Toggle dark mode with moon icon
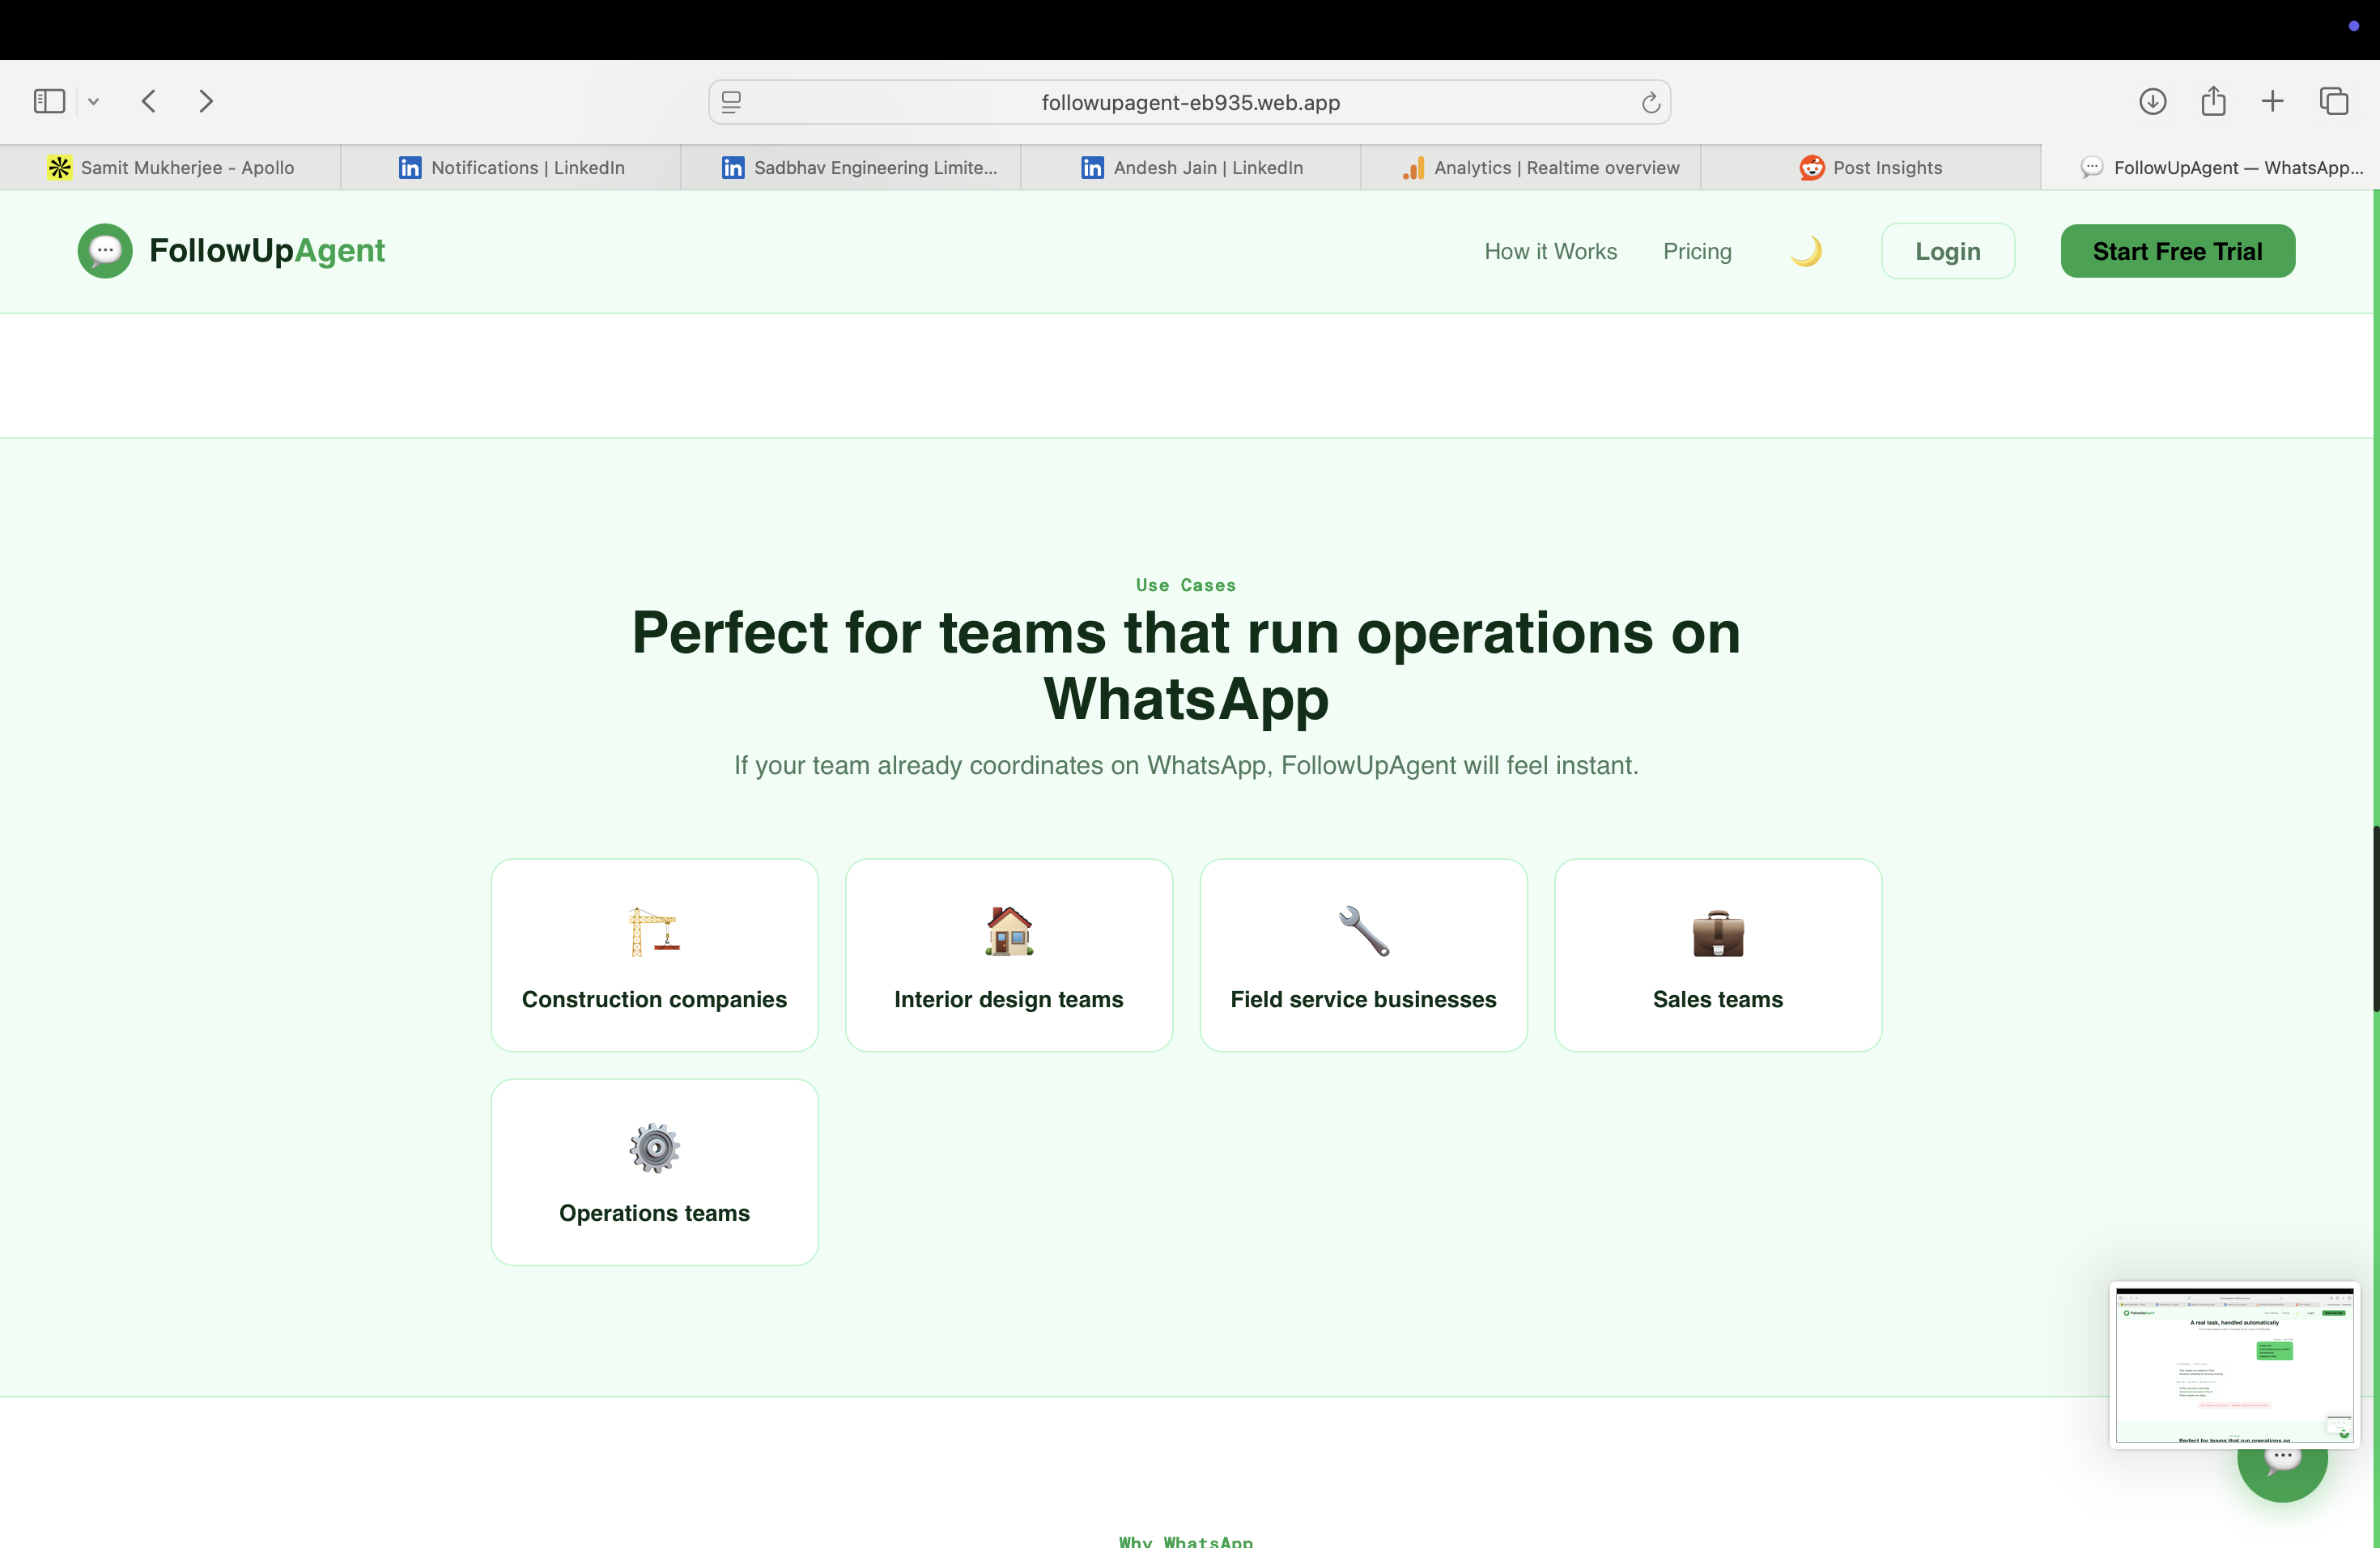 coord(1806,251)
